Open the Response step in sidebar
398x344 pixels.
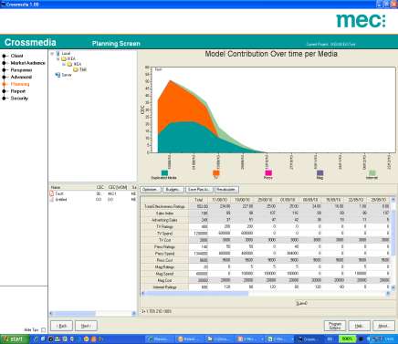coord(21,70)
